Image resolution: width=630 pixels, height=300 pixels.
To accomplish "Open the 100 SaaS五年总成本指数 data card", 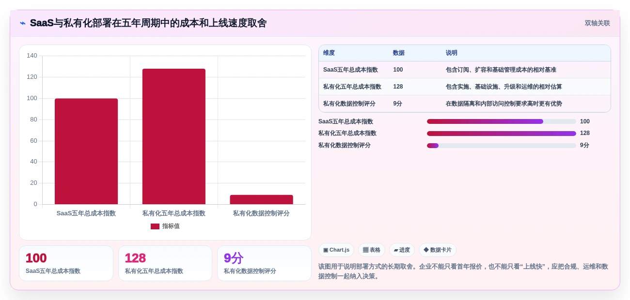I will click(x=66, y=263).
